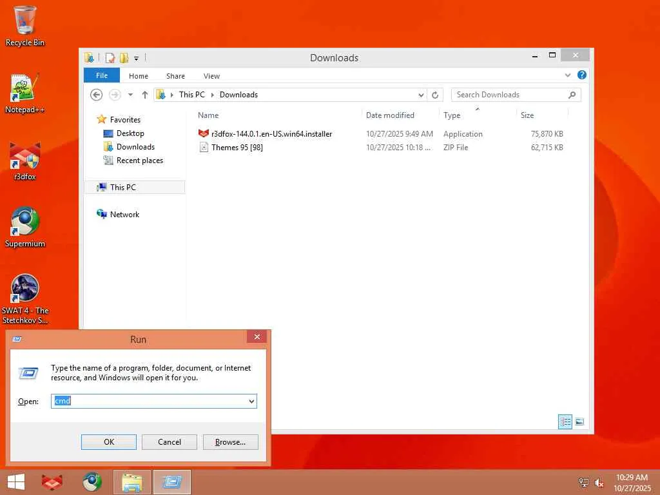Screen dimensions: 660x495
Task: Go forward in the Downloads window
Action: click(115, 95)
